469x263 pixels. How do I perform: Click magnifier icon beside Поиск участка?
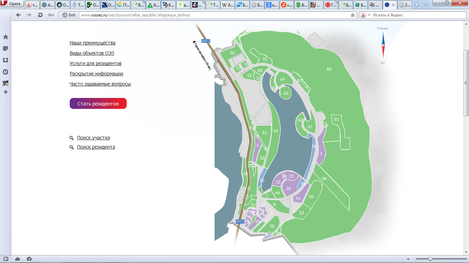(71, 138)
